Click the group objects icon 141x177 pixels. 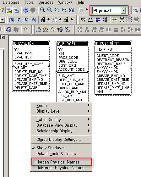pos(129,20)
